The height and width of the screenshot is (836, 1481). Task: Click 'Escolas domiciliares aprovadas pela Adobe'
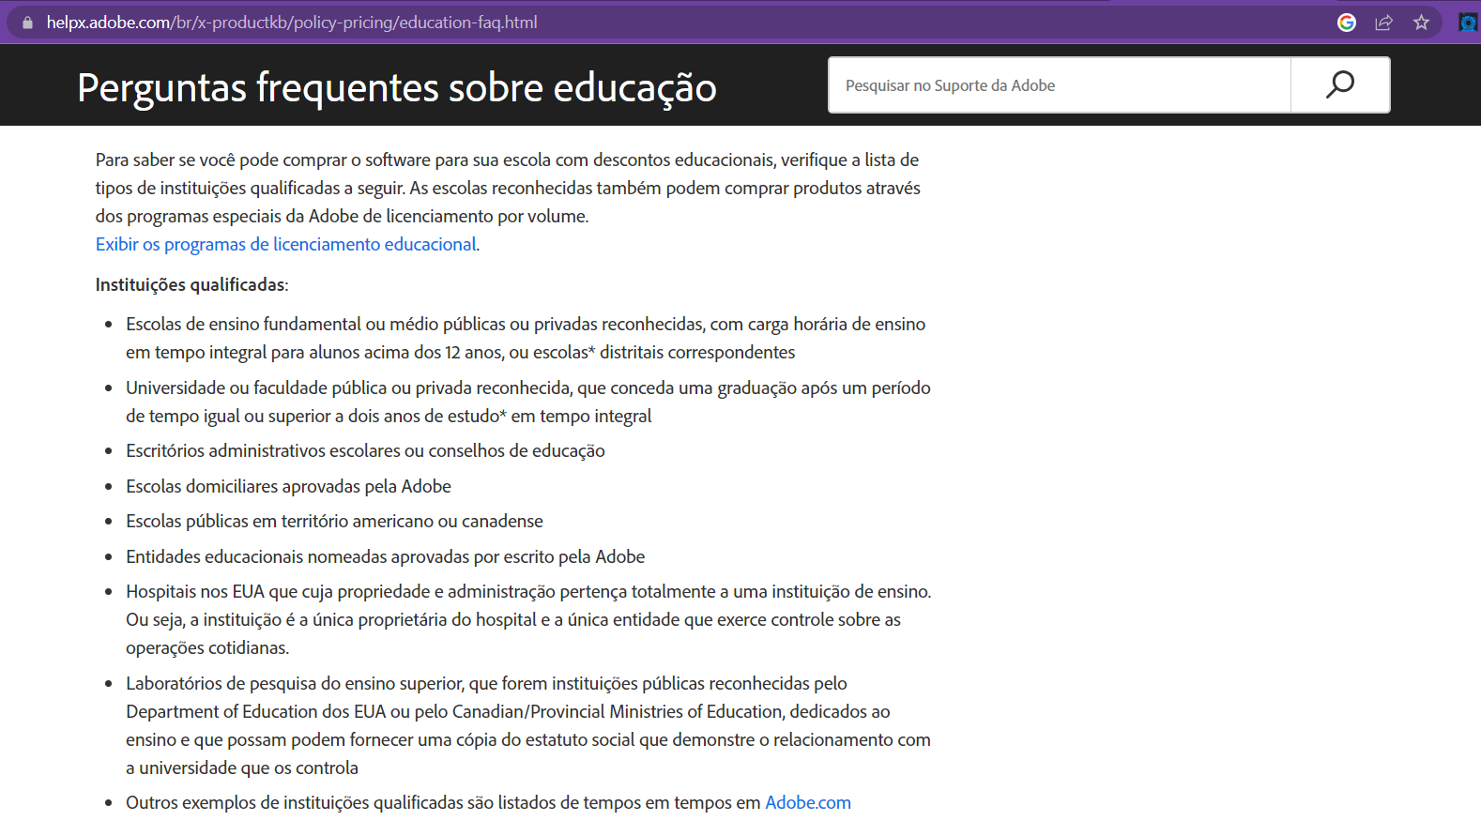[288, 486]
